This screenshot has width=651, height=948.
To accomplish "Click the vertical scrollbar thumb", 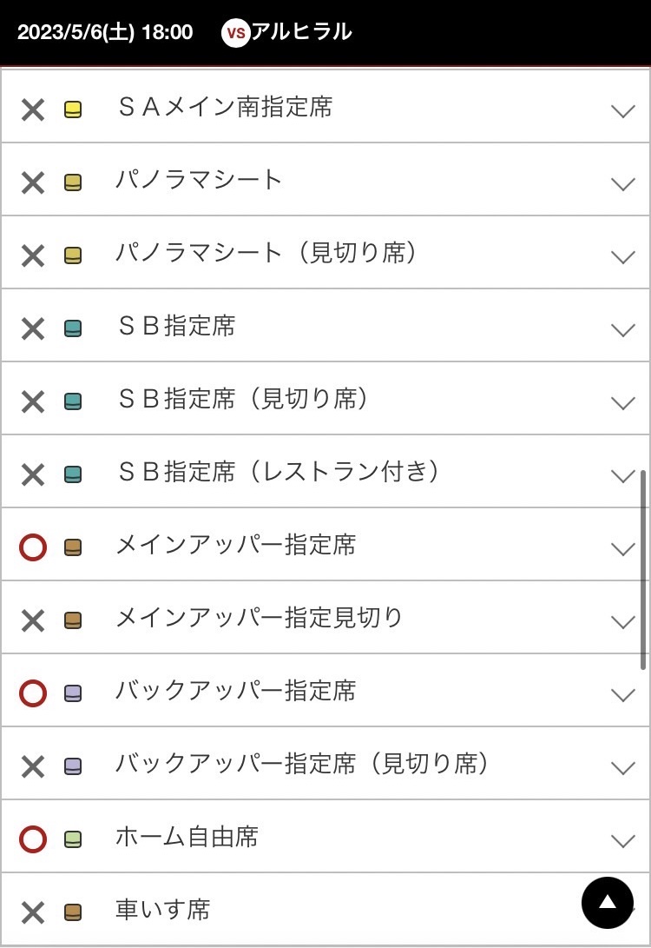I will tap(643, 569).
